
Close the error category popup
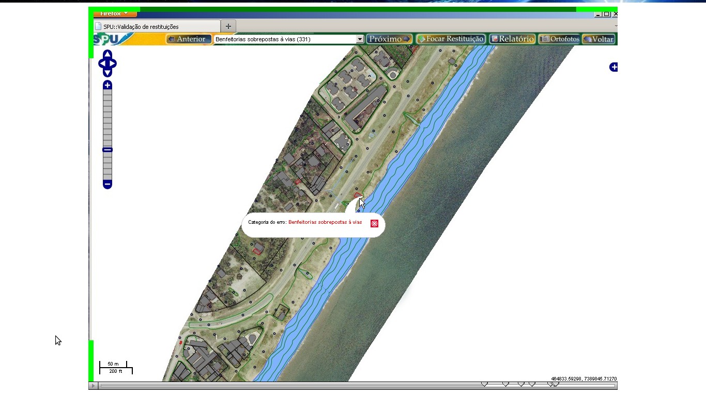click(x=375, y=223)
